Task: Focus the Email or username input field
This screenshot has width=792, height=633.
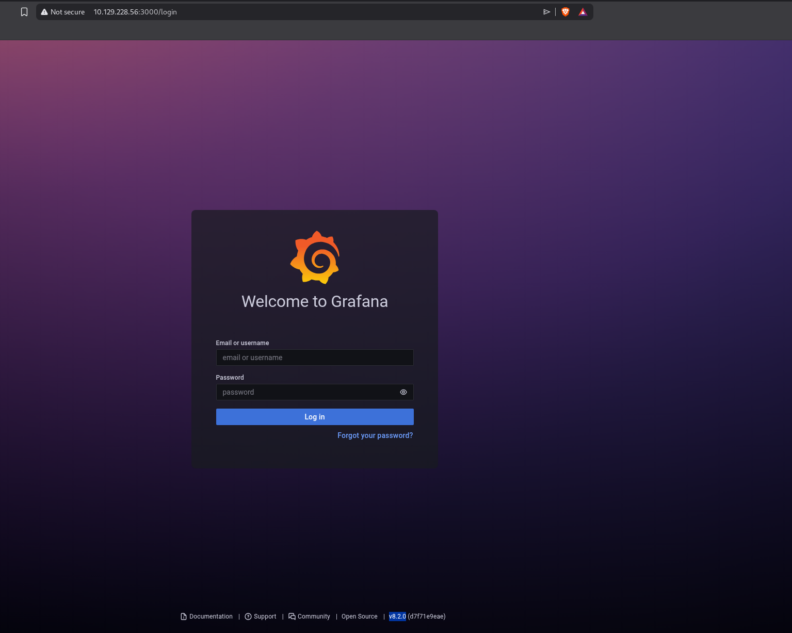Action: (x=315, y=358)
